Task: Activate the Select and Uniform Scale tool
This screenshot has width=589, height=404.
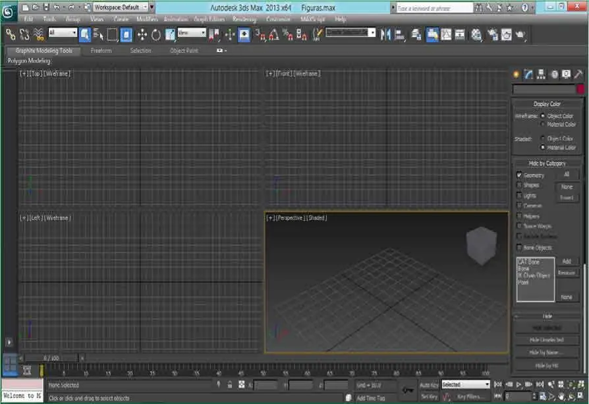Action: [170, 35]
